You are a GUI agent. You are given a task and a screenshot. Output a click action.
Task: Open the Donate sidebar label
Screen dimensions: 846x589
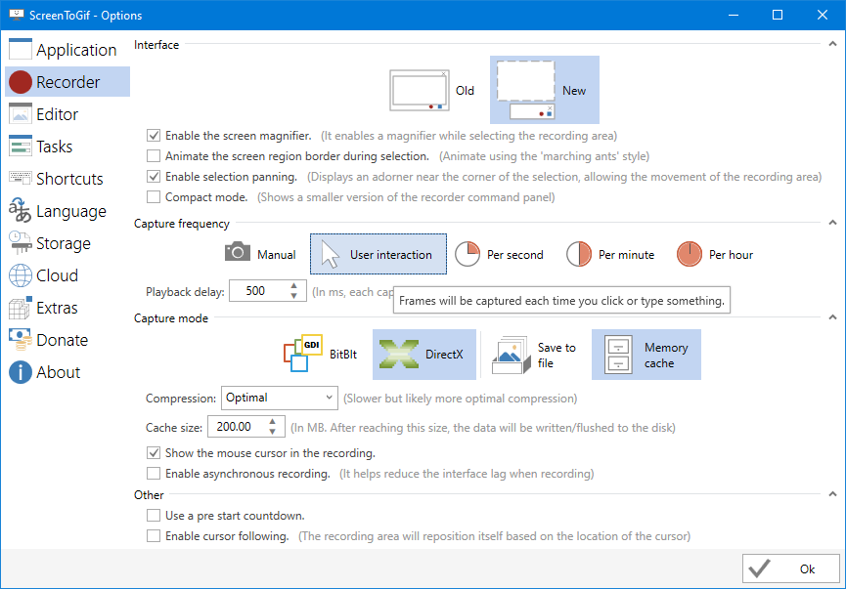tap(62, 340)
